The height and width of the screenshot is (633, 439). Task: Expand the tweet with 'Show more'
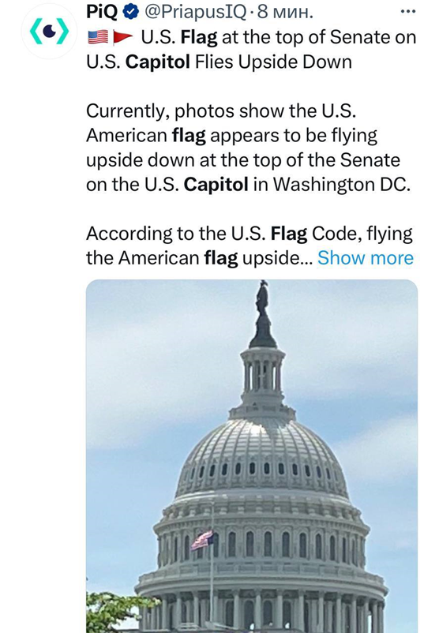tap(366, 257)
